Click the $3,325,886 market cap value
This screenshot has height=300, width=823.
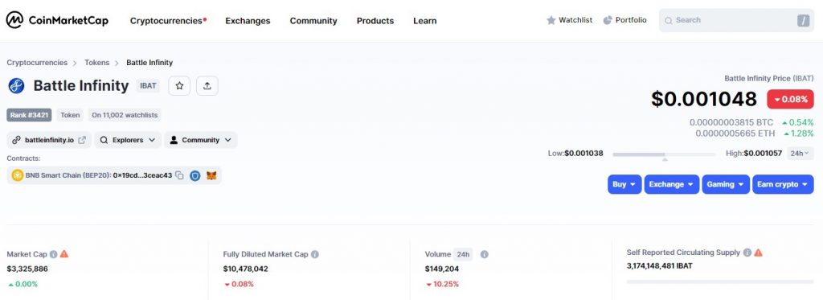pyautogui.click(x=27, y=269)
